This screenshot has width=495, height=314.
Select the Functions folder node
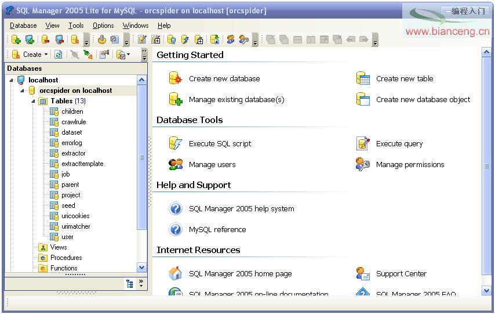point(64,268)
